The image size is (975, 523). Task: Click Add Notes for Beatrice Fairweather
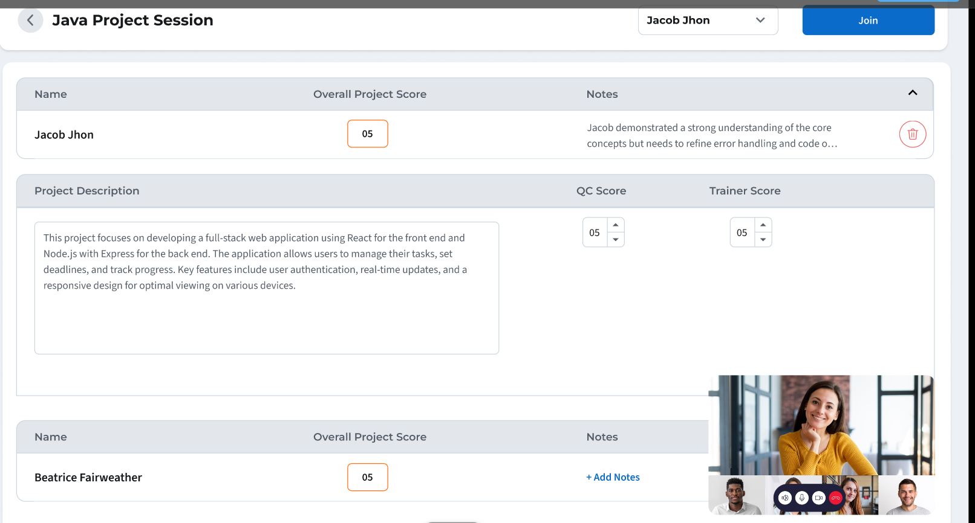pyautogui.click(x=613, y=477)
